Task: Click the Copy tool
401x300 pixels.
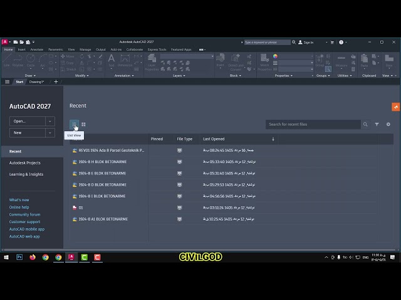Action: (x=68, y=62)
